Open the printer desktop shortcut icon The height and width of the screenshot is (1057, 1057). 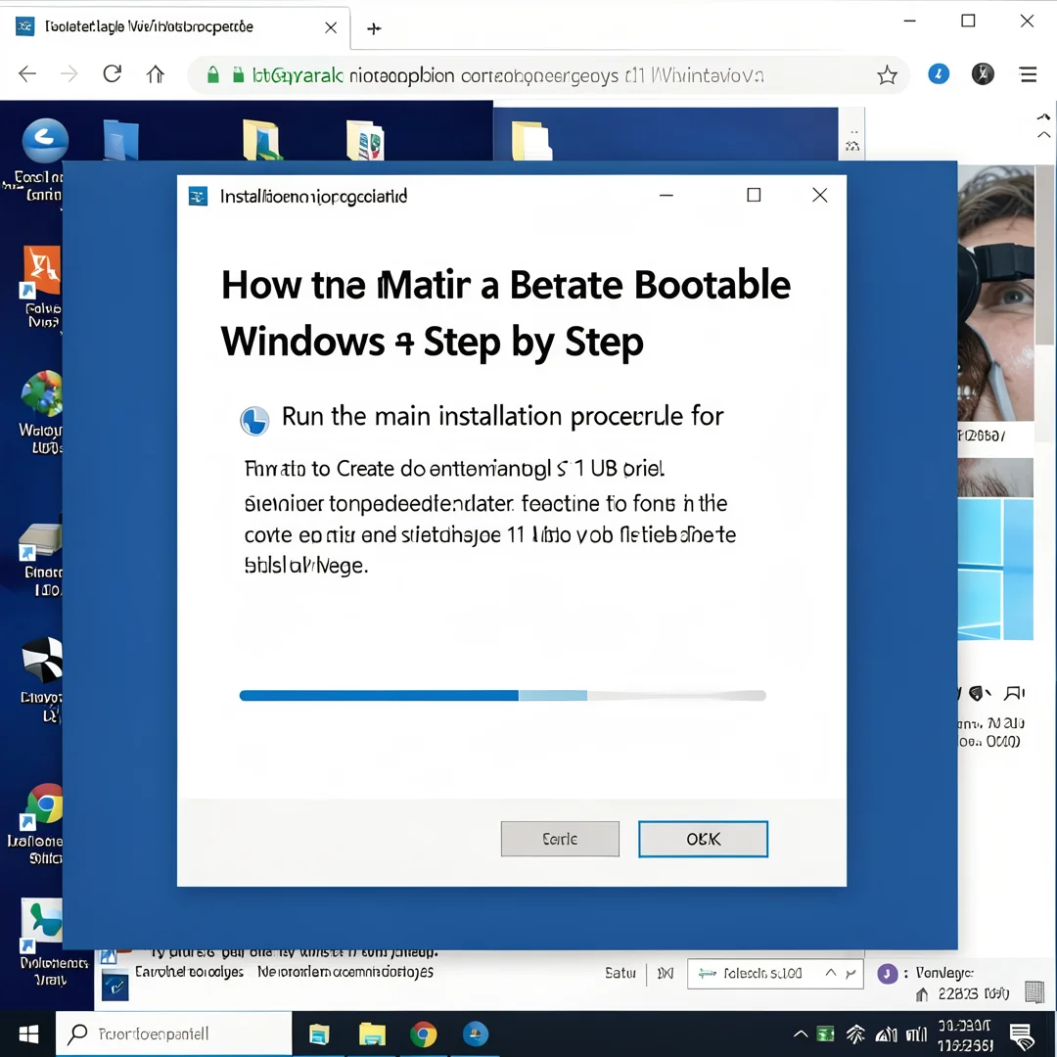(40, 540)
